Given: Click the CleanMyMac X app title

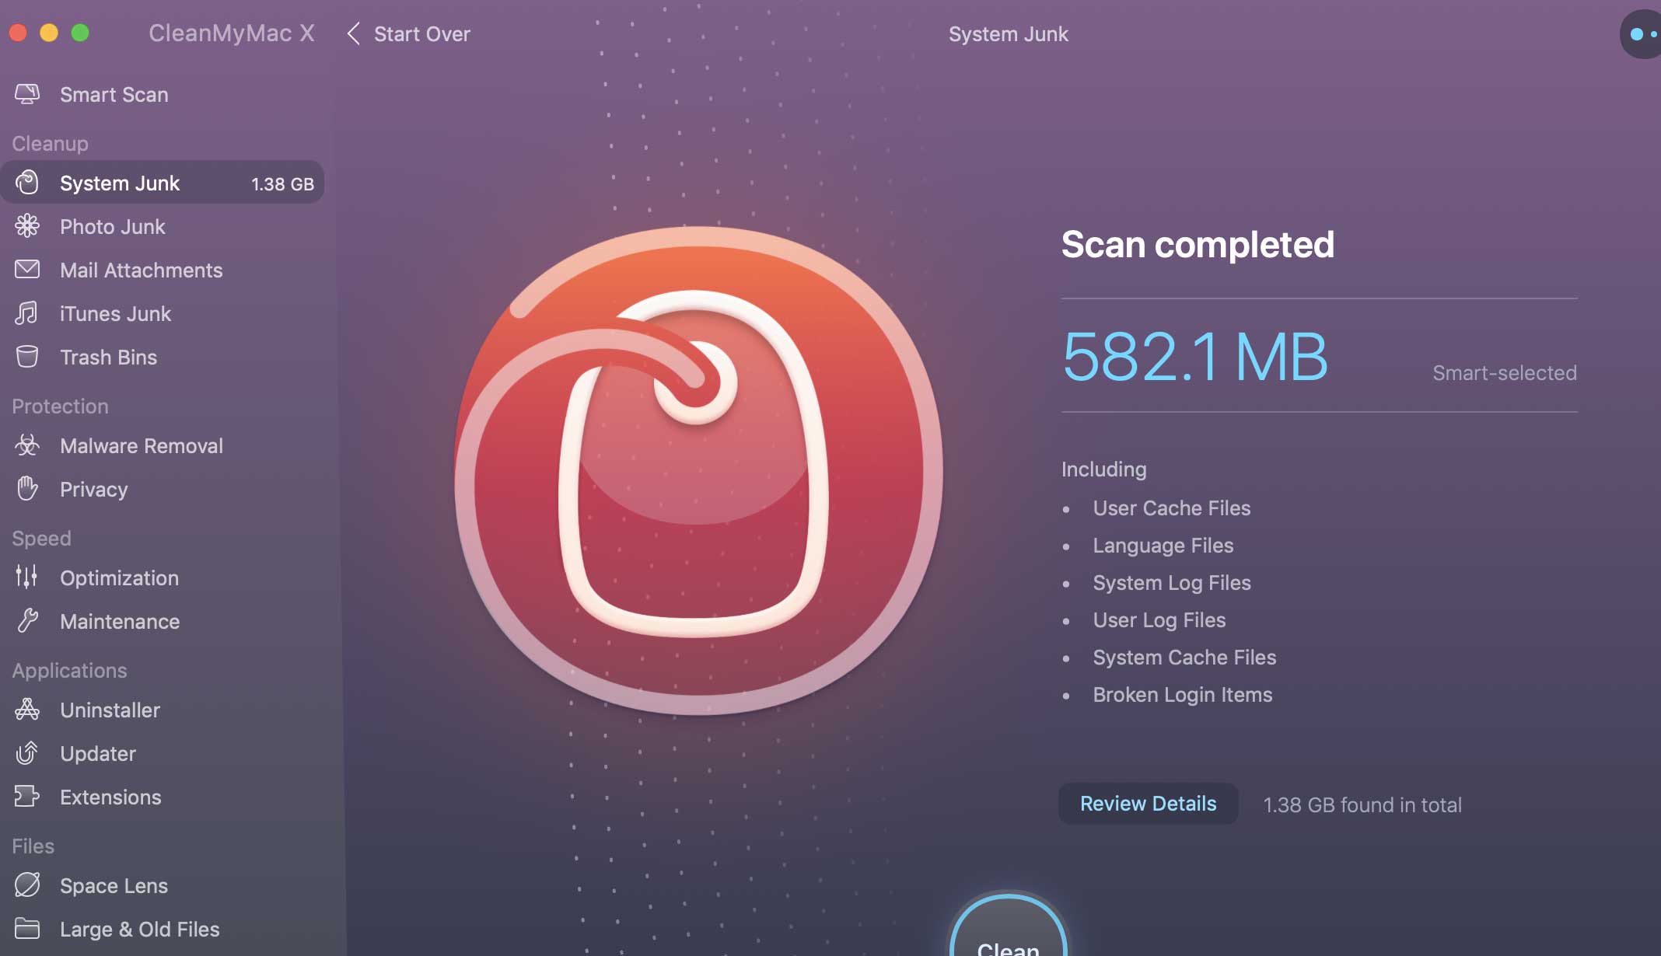Looking at the screenshot, I should [232, 33].
